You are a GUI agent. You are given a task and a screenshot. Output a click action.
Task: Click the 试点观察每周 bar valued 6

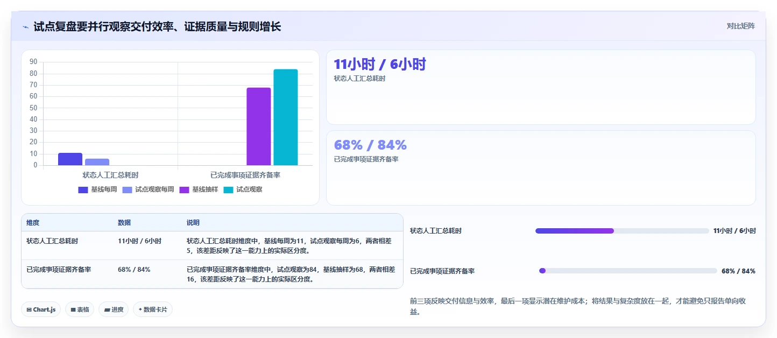click(x=97, y=162)
